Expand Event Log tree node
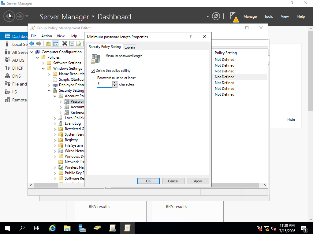 (x=55, y=124)
